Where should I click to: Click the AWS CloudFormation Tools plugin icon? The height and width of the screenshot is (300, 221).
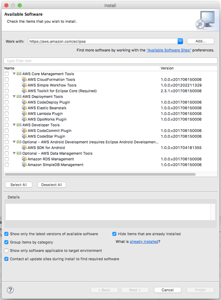point(24,79)
